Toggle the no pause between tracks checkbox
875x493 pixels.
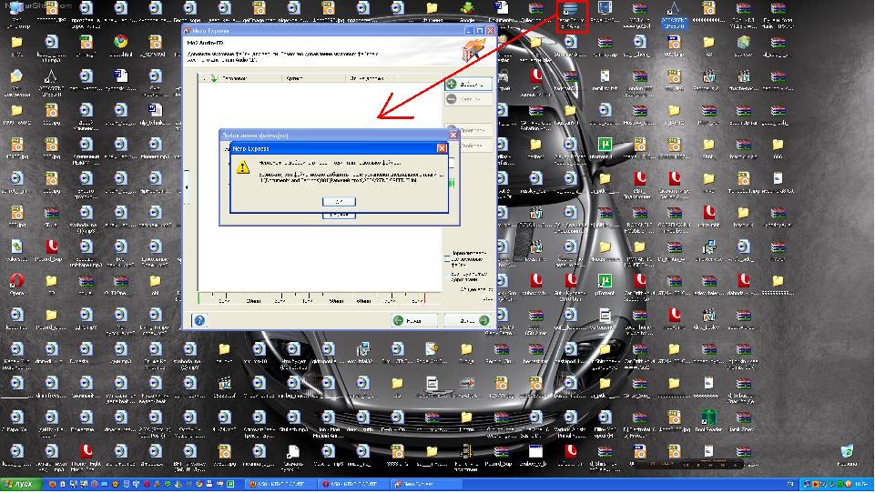coord(447,274)
